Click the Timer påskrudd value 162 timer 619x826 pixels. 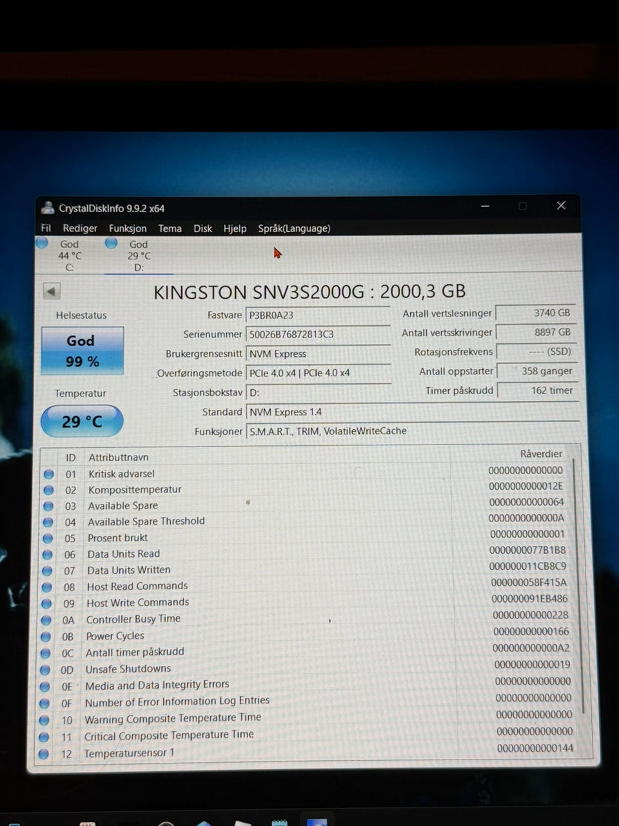tap(537, 390)
